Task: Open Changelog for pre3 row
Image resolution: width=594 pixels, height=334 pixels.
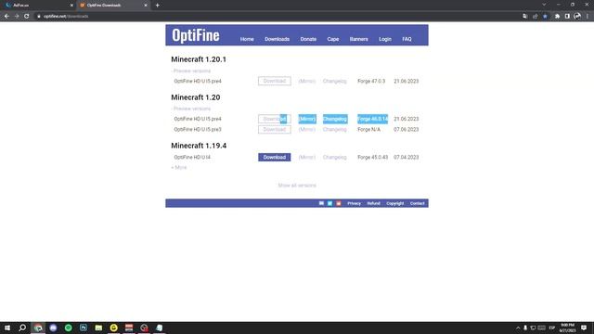Action: point(334,130)
